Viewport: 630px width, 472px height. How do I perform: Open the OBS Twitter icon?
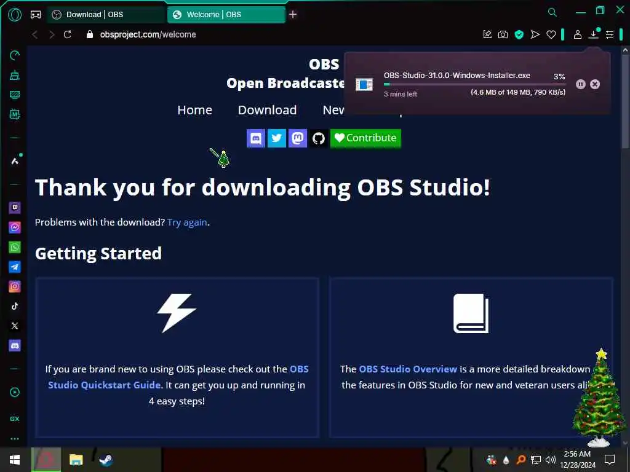[277, 138]
